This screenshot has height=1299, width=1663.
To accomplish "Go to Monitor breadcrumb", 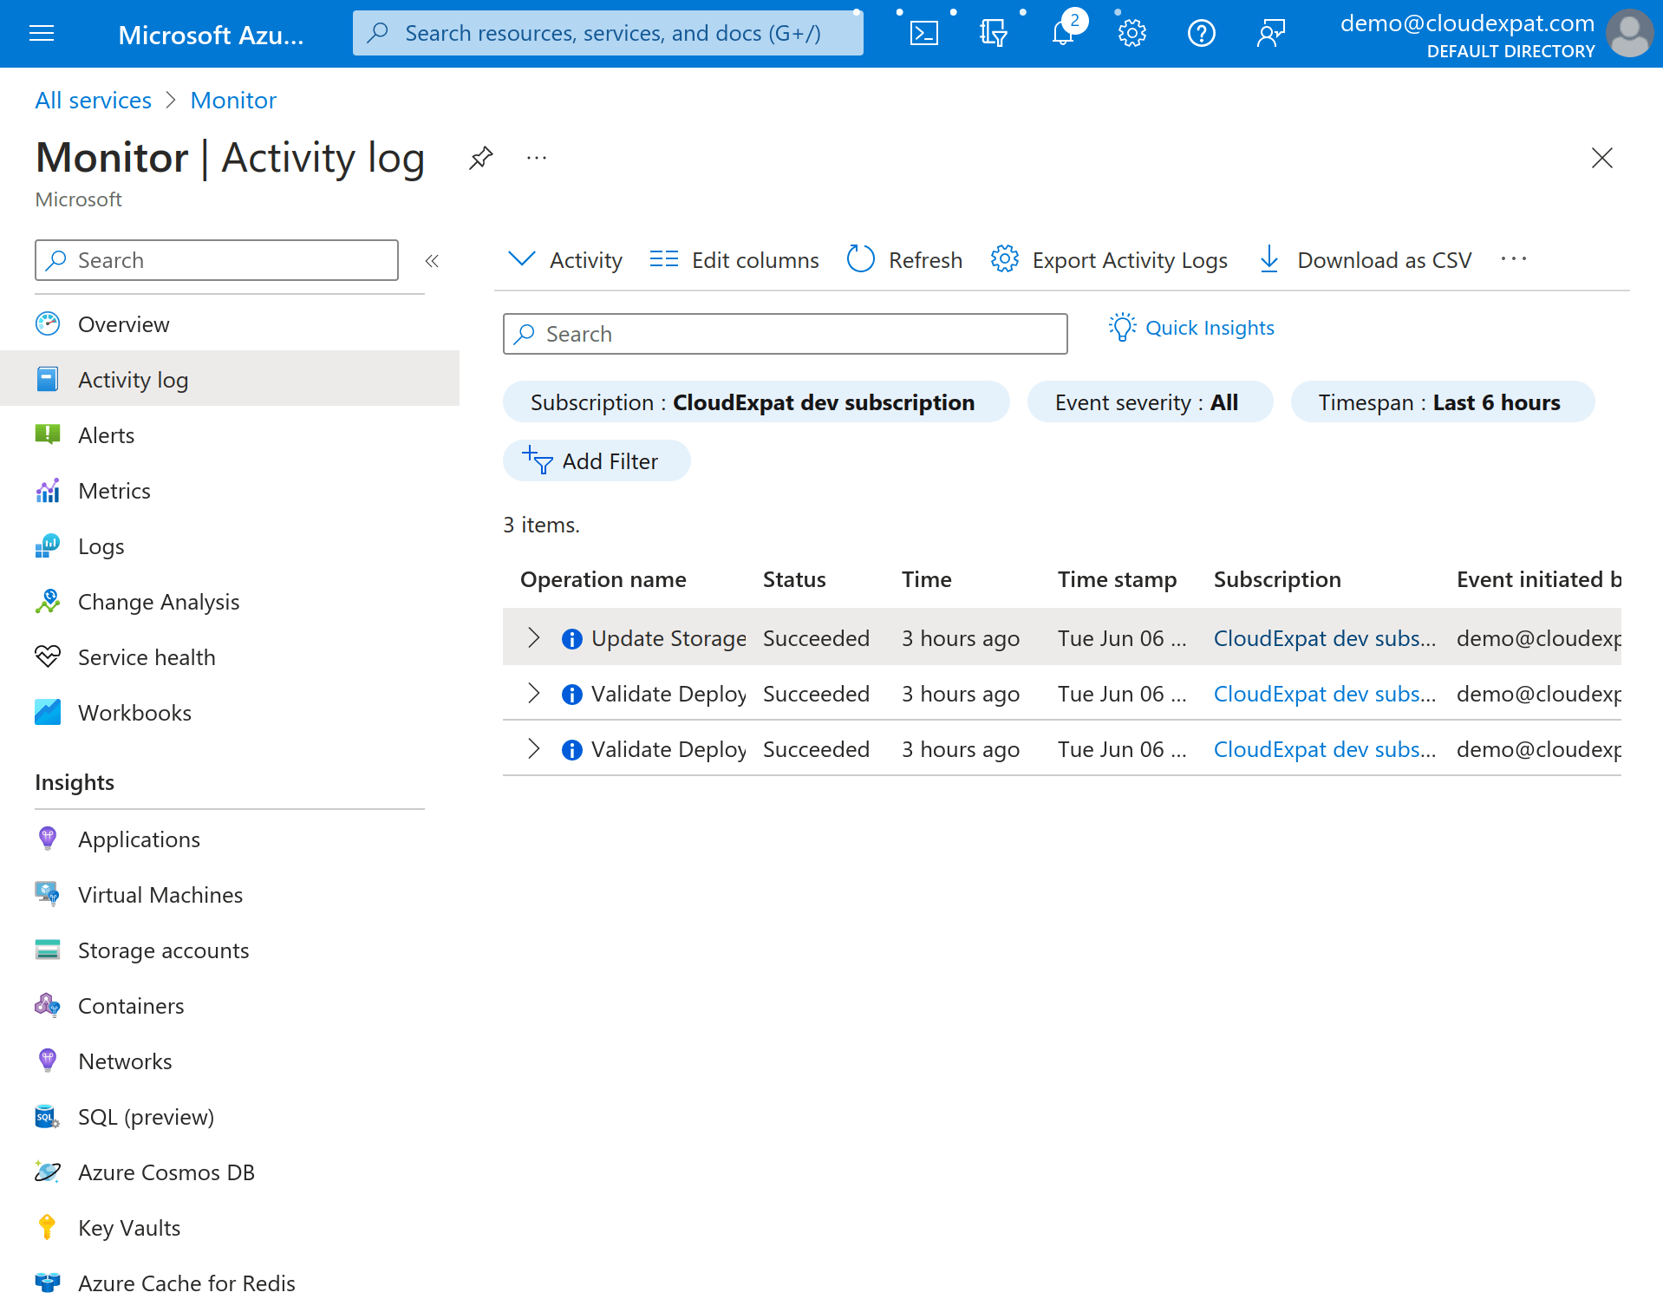I will click(233, 101).
